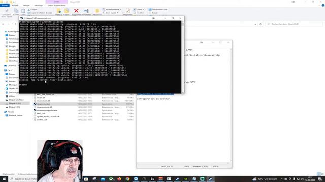Open the Accès rapide dropdown

[x=111, y=13]
